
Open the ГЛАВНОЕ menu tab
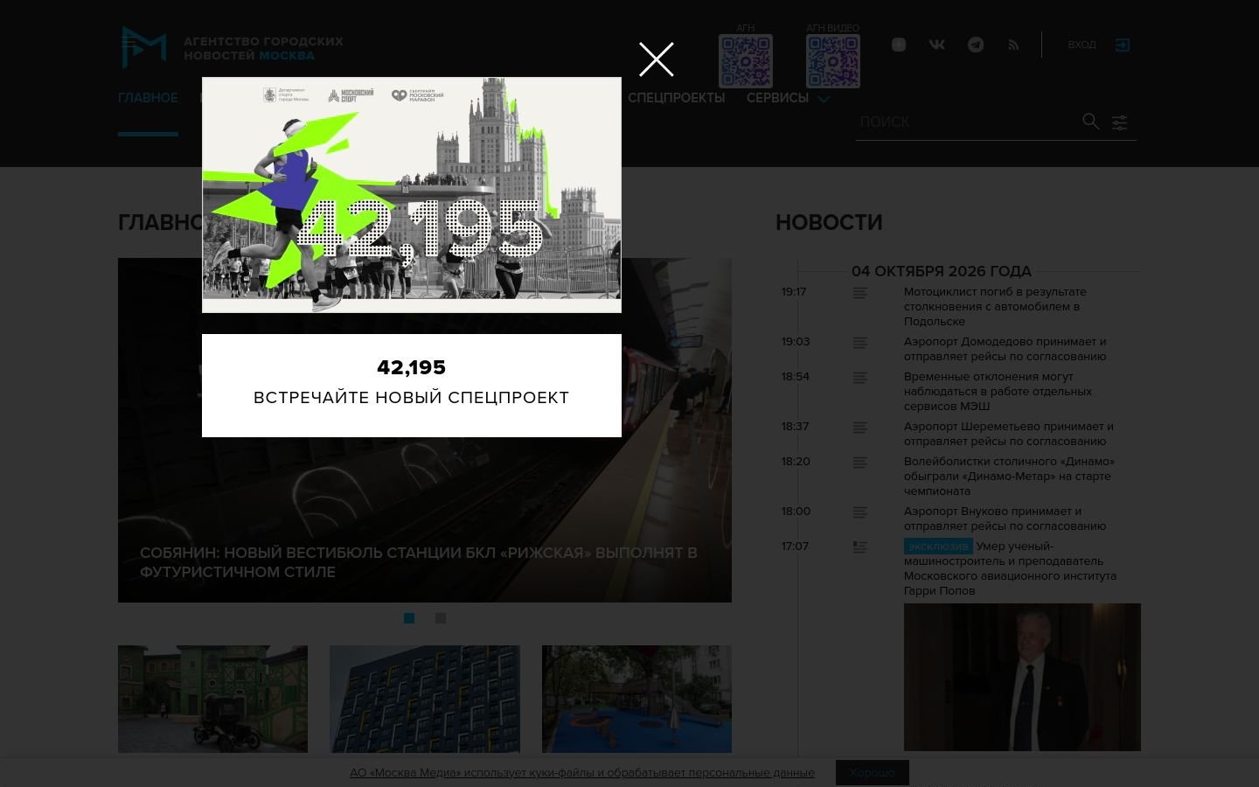coord(148,98)
